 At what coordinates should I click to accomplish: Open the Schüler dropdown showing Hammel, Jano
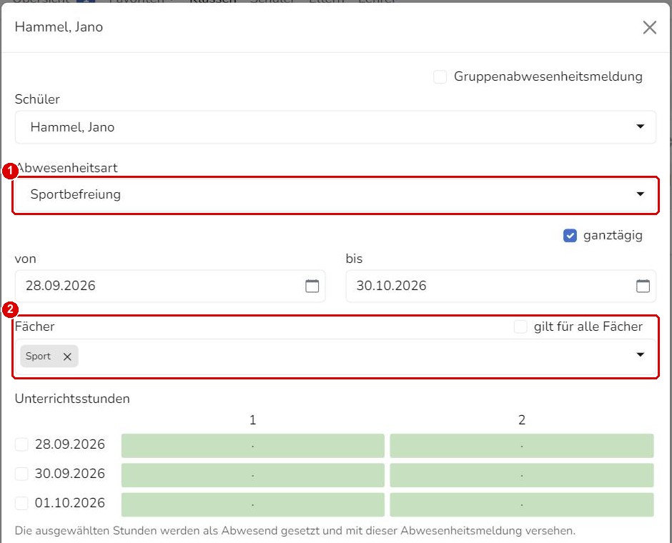[x=335, y=127]
